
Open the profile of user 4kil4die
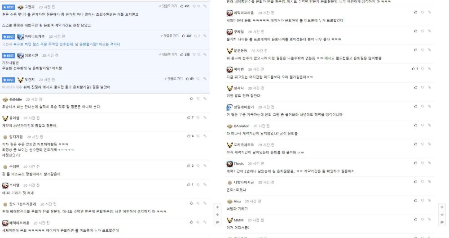tap(15, 99)
